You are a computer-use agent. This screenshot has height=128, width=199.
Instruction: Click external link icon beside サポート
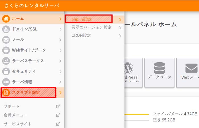(x=58, y=106)
